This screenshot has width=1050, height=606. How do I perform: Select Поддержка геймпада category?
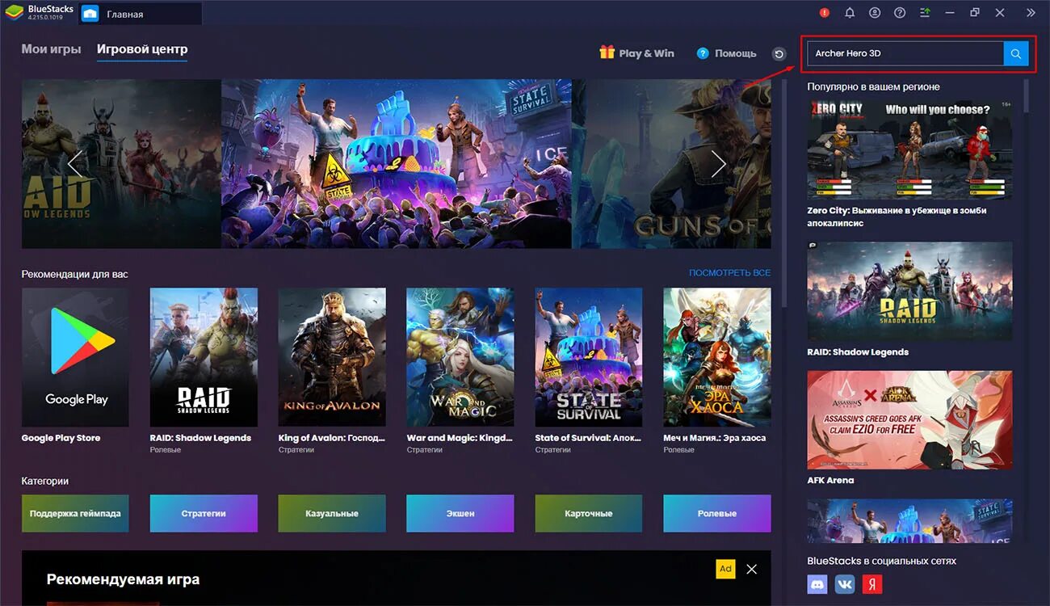tap(75, 513)
